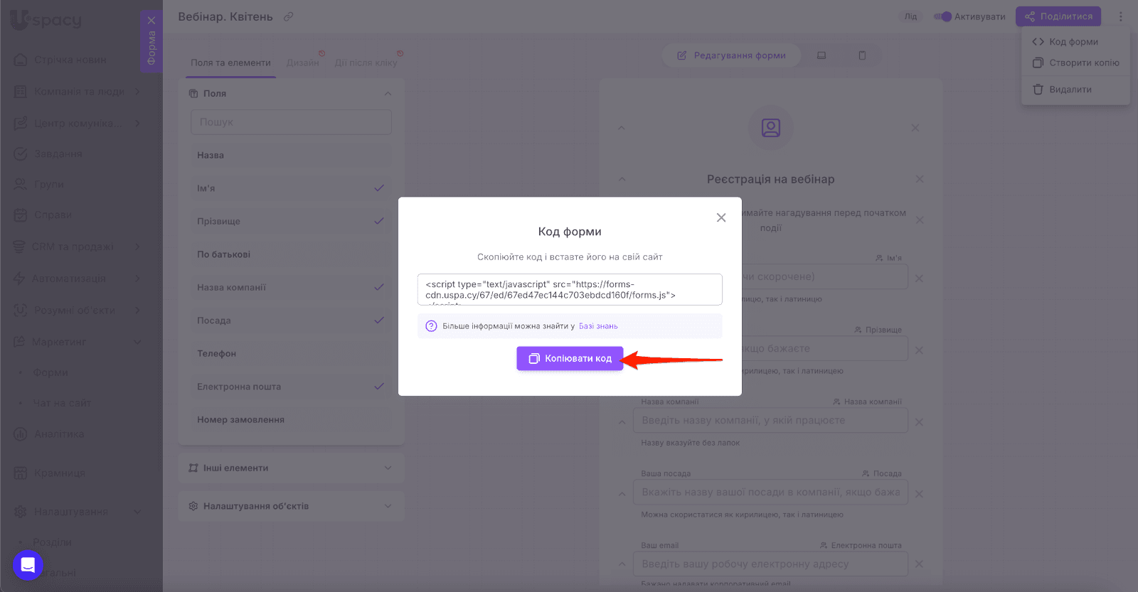Toggle the Activate form switch
This screenshot has width=1138, height=592.
pyautogui.click(x=943, y=16)
